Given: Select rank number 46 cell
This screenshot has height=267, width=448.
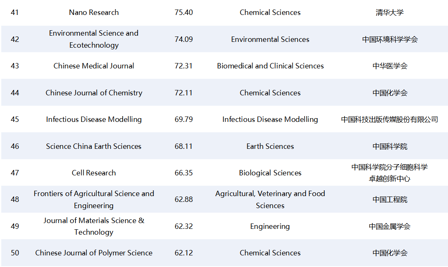Looking at the screenshot, I should pos(15,146).
